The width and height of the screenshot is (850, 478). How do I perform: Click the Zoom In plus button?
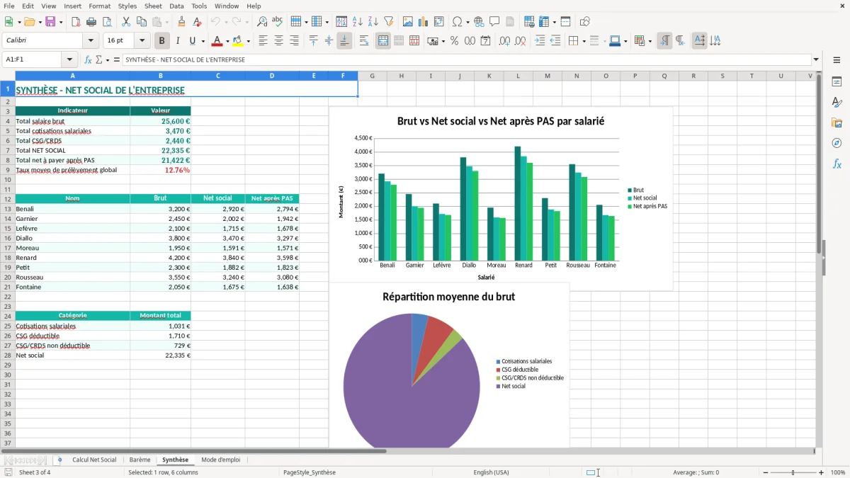821,472
